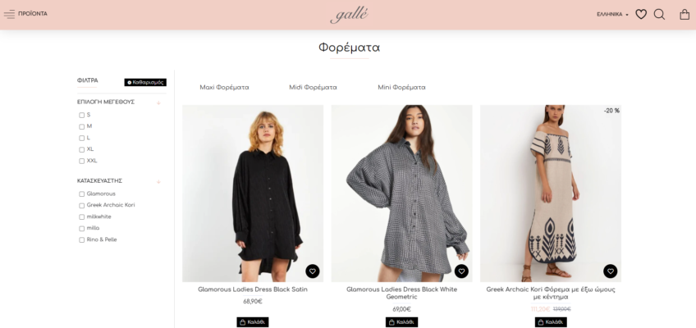Enable the Glamorous manufacturer filter

pyautogui.click(x=82, y=194)
